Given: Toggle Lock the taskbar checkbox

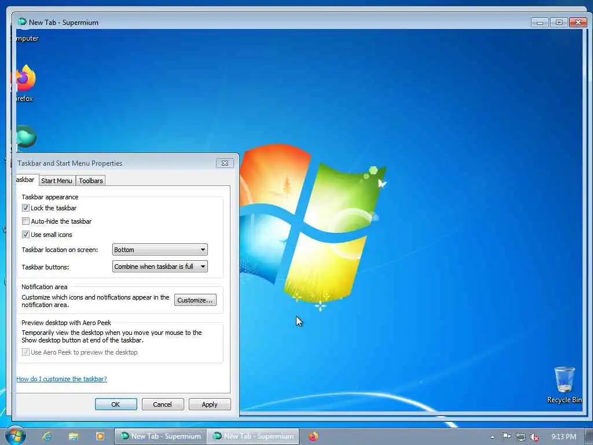Looking at the screenshot, I should pyautogui.click(x=25, y=208).
